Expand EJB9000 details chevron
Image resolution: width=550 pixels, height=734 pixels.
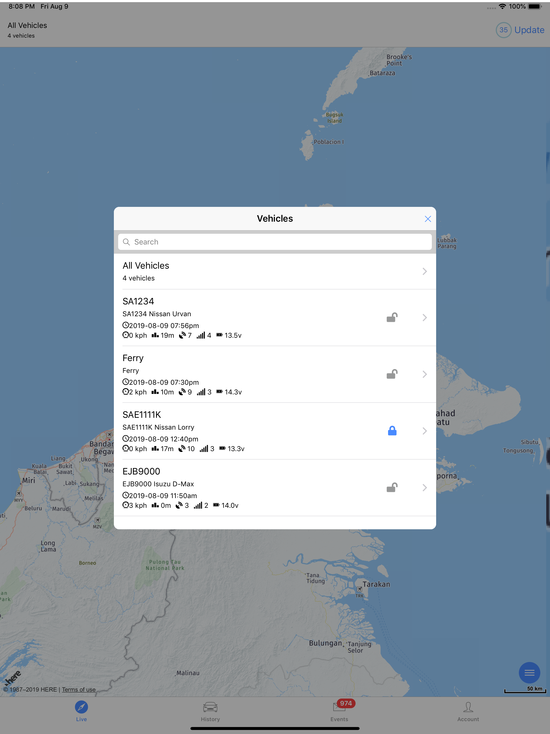coord(425,487)
